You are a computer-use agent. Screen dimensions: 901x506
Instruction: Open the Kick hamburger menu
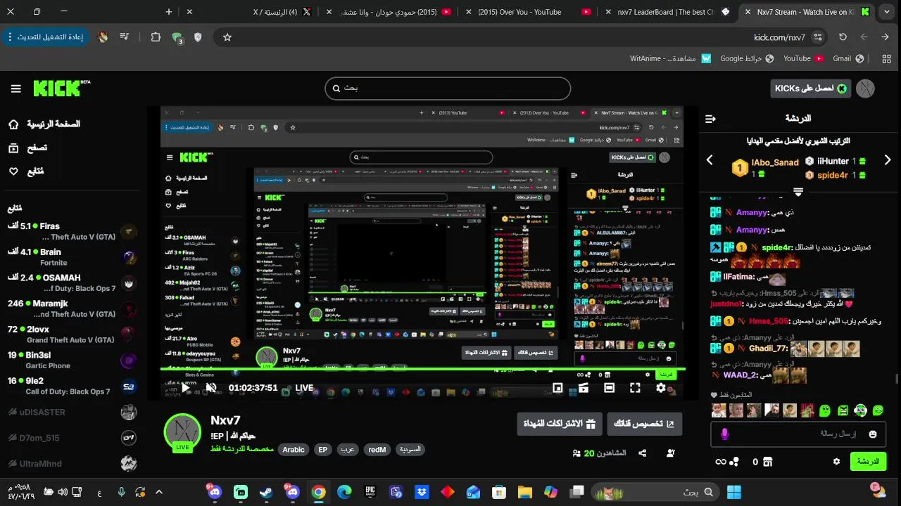pyautogui.click(x=15, y=89)
